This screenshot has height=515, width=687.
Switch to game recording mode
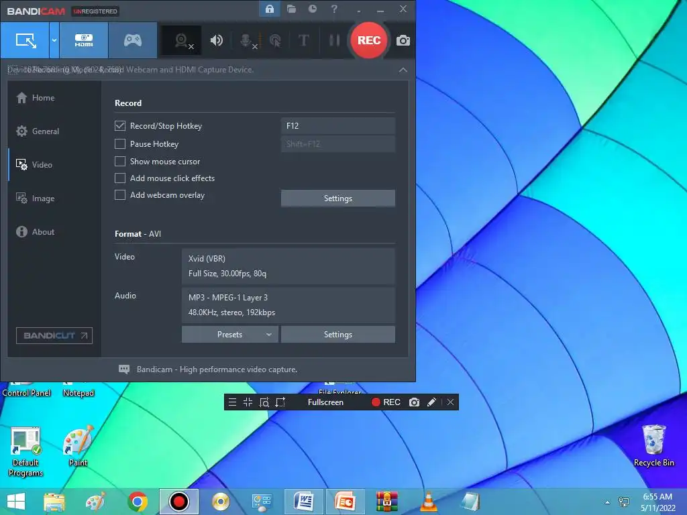click(132, 40)
